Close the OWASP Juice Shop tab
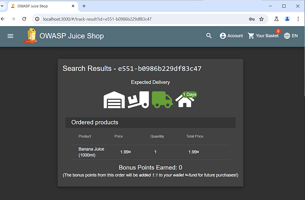The image size is (305, 200). click(73, 6)
